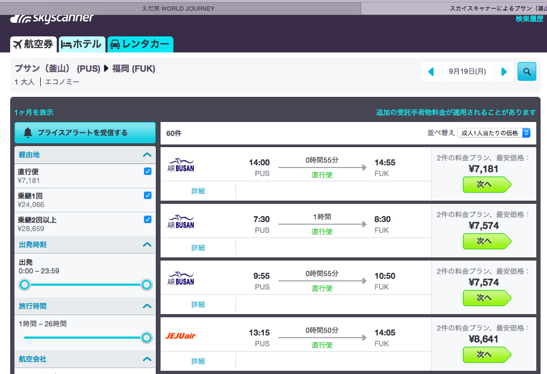Open the 9月19日(月) date field

pyautogui.click(x=467, y=72)
